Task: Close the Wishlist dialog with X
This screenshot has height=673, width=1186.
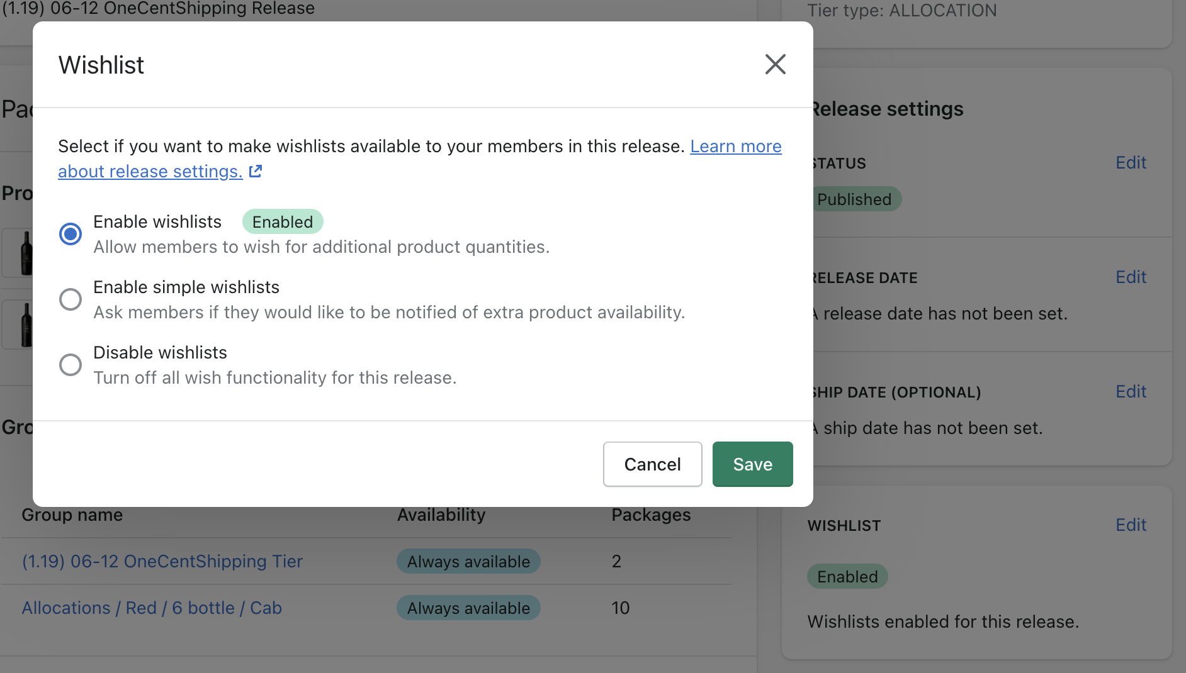Action: 775,64
